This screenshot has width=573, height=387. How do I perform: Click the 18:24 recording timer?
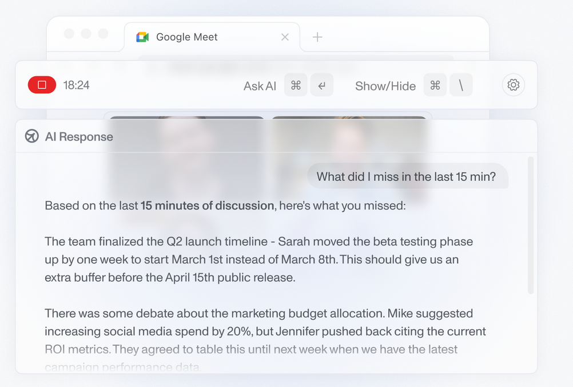(76, 85)
